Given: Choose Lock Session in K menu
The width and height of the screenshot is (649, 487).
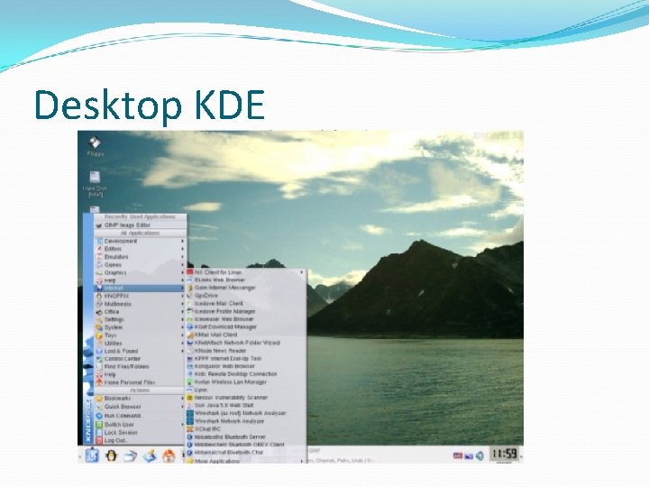Looking at the screenshot, I should pyautogui.click(x=141, y=432).
